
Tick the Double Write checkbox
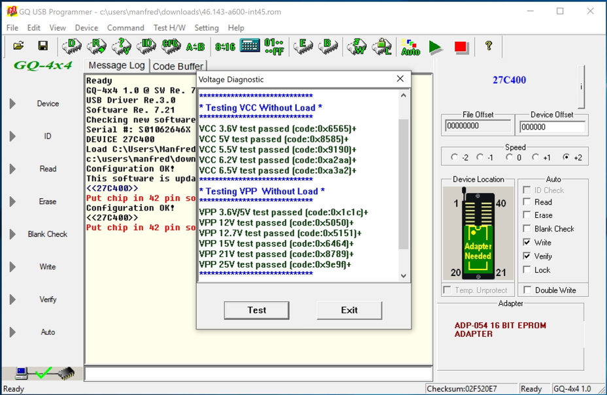coord(527,290)
